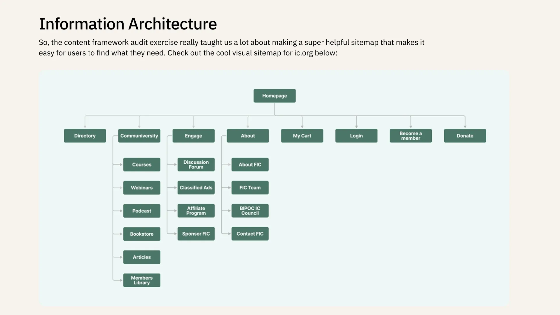
Task: Click the Bookstore box
Action: pyautogui.click(x=142, y=234)
